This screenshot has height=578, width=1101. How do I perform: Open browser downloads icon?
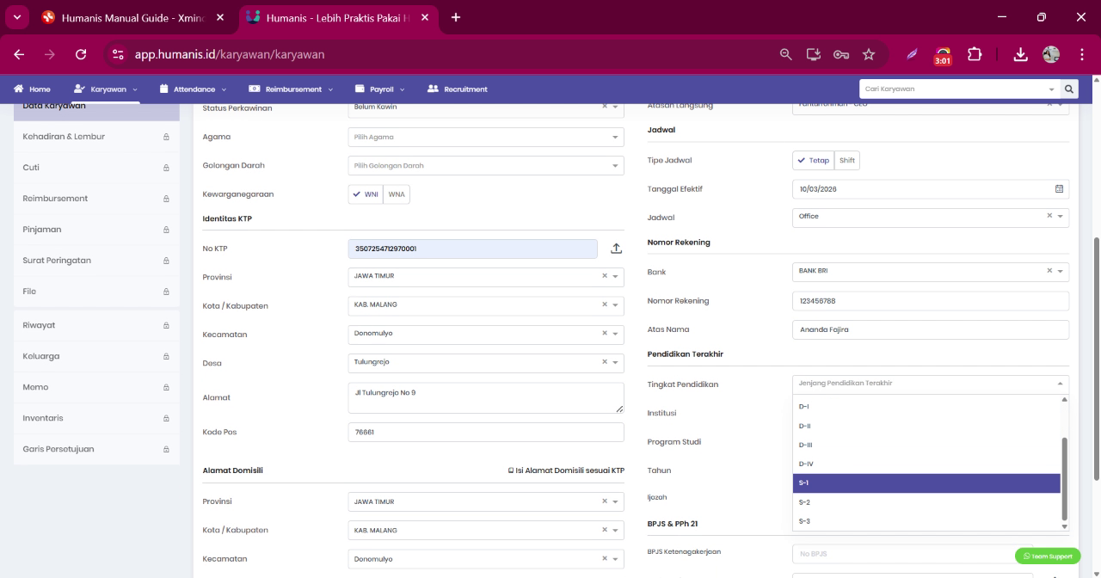tap(1020, 54)
